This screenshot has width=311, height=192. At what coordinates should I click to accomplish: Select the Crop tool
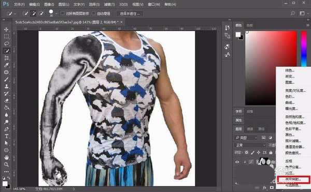coord(6,58)
